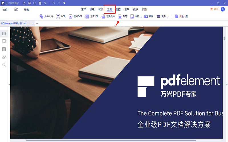The height and width of the screenshot is (142, 228).
Task: Switch to the 注释 annotation tab
Action: pyautogui.click(x=84, y=9)
